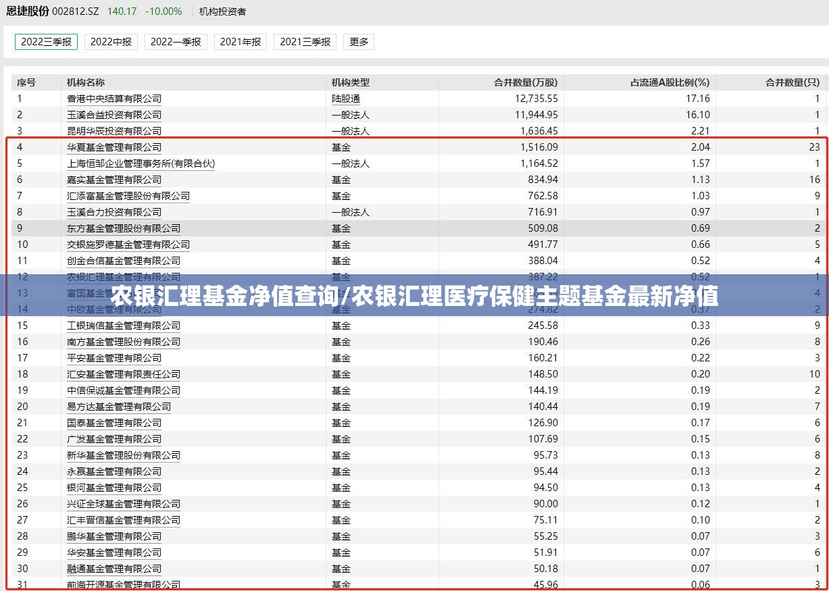
Task: Switch to the 2022中报 tab
Action: 111,42
